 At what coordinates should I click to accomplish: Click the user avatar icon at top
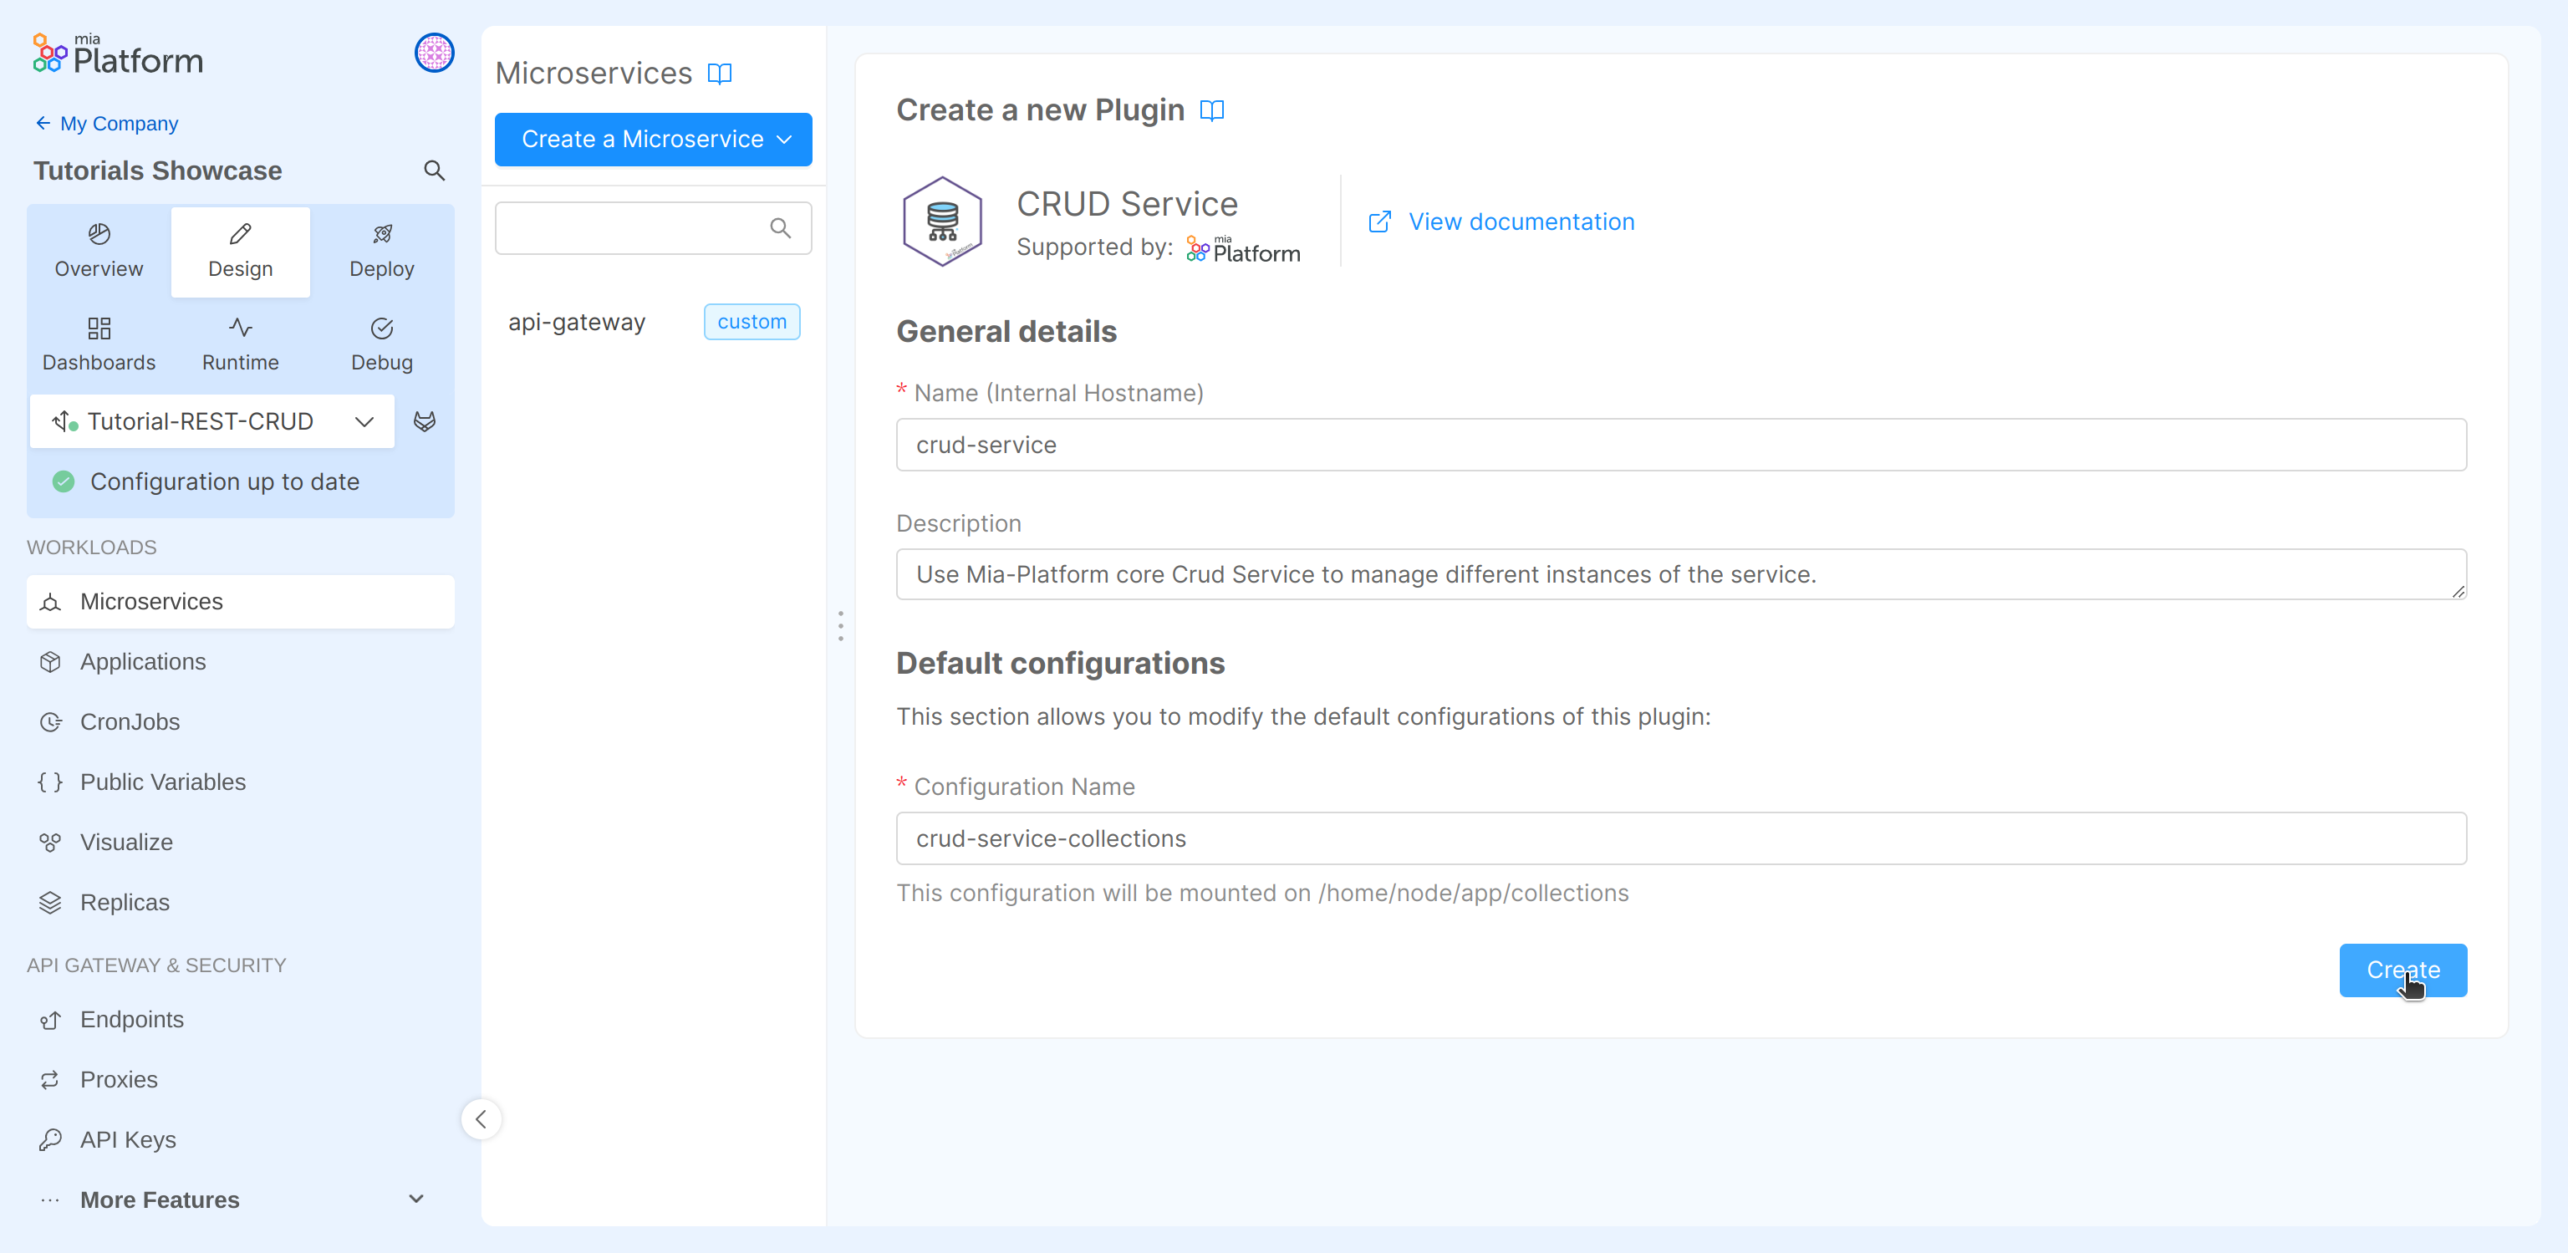434,53
